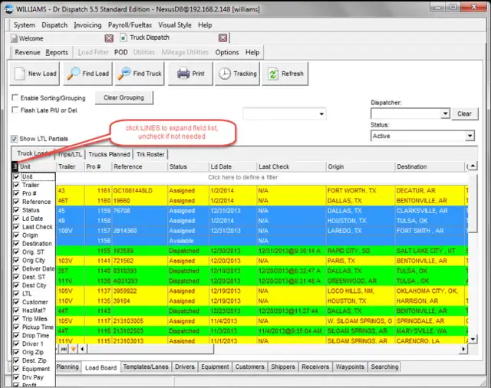This screenshot has width=491, height=388.
Task: Close the Welcome tab with X
Action: (108, 38)
